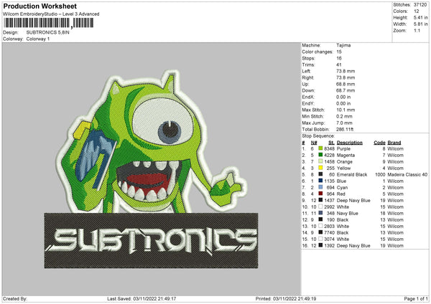This screenshot has height=304, width=431.
Task: Click the Stitches value '37120'
Action: (420, 5)
